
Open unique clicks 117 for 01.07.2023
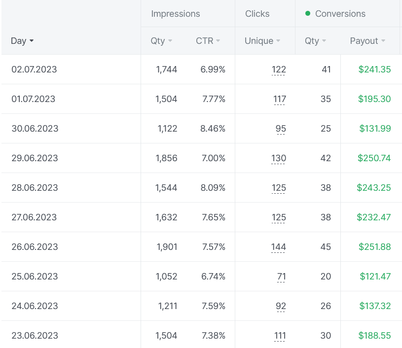279,99
